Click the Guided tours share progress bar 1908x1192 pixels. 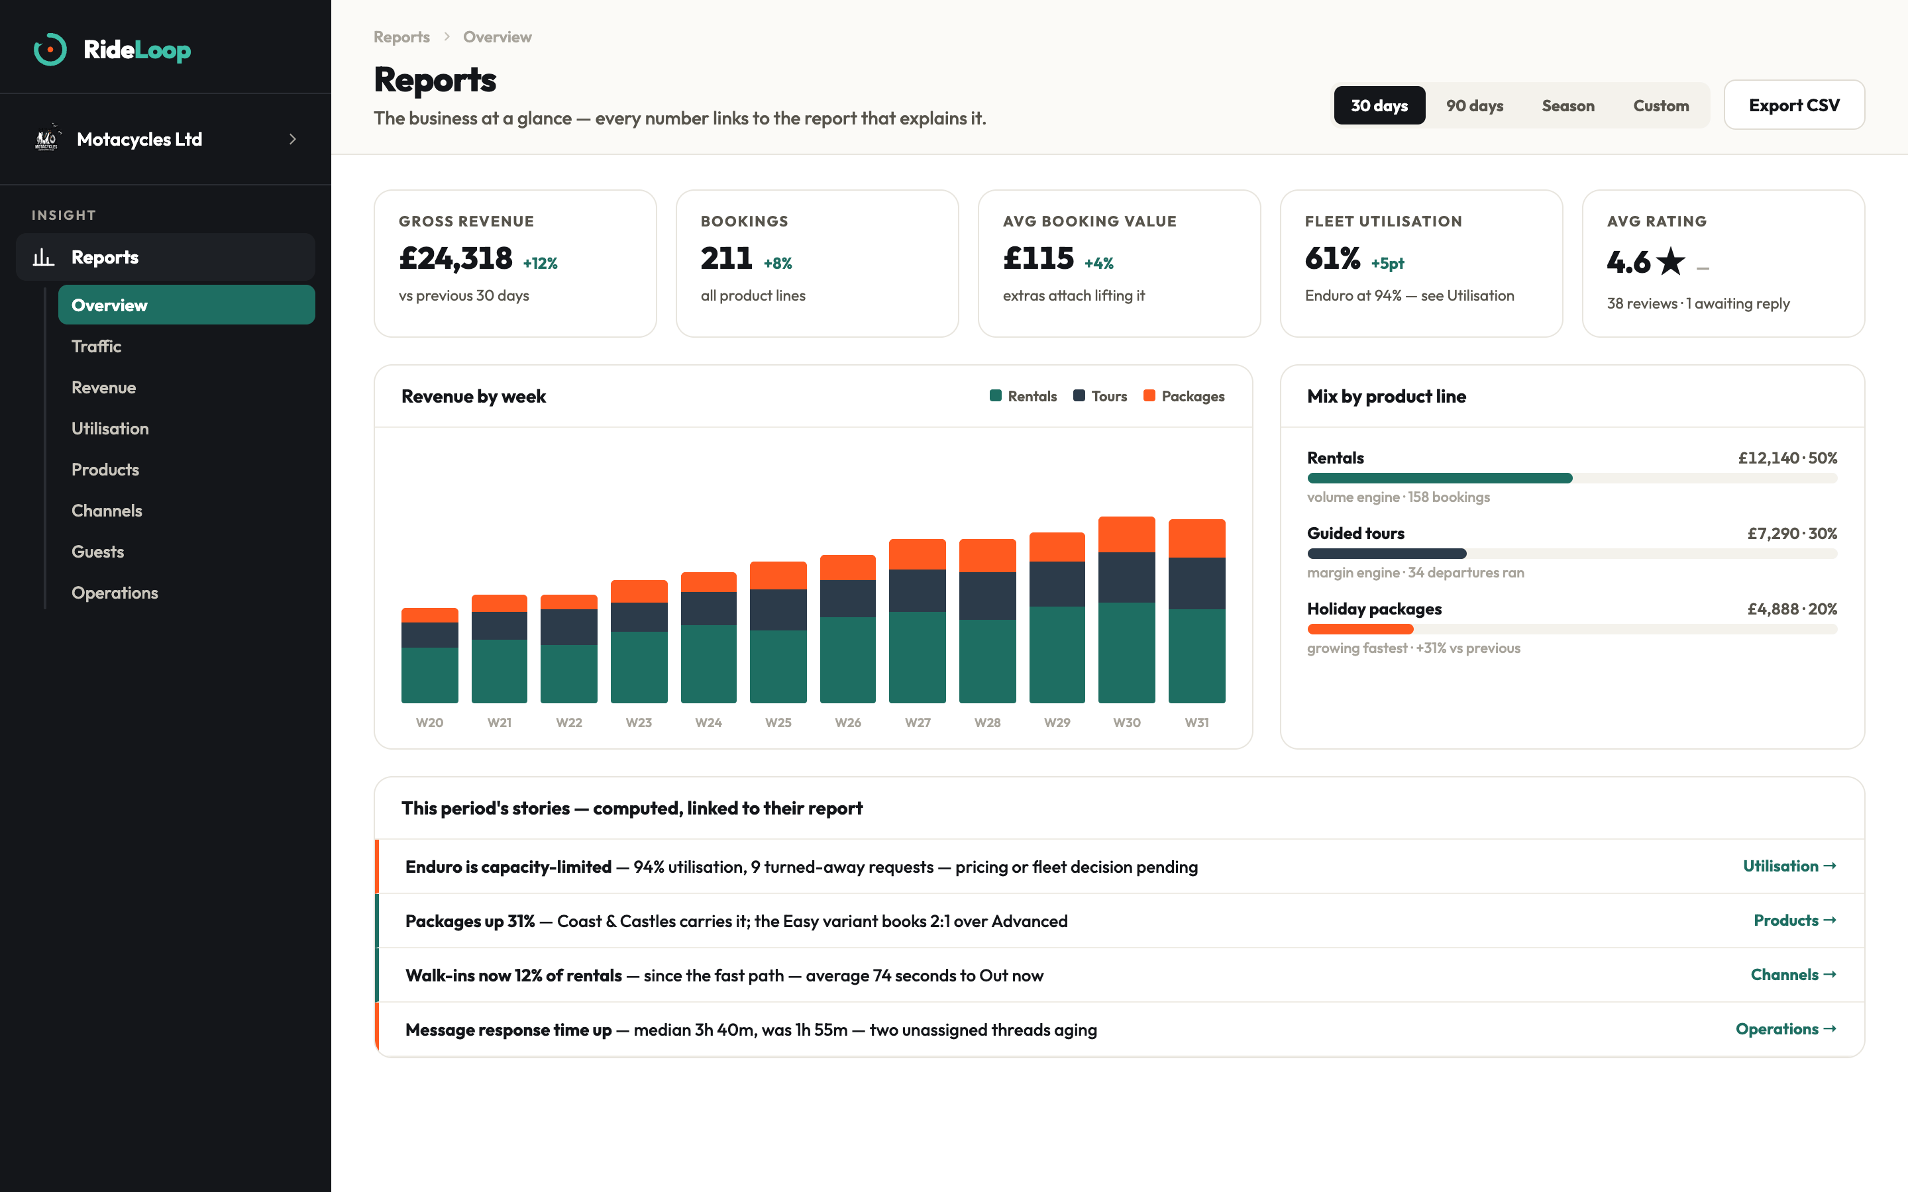pos(1572,554)
